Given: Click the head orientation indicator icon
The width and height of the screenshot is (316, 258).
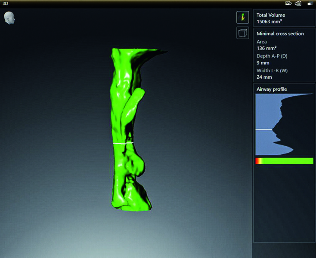Looking at the screenshot, I should [9, 18].
